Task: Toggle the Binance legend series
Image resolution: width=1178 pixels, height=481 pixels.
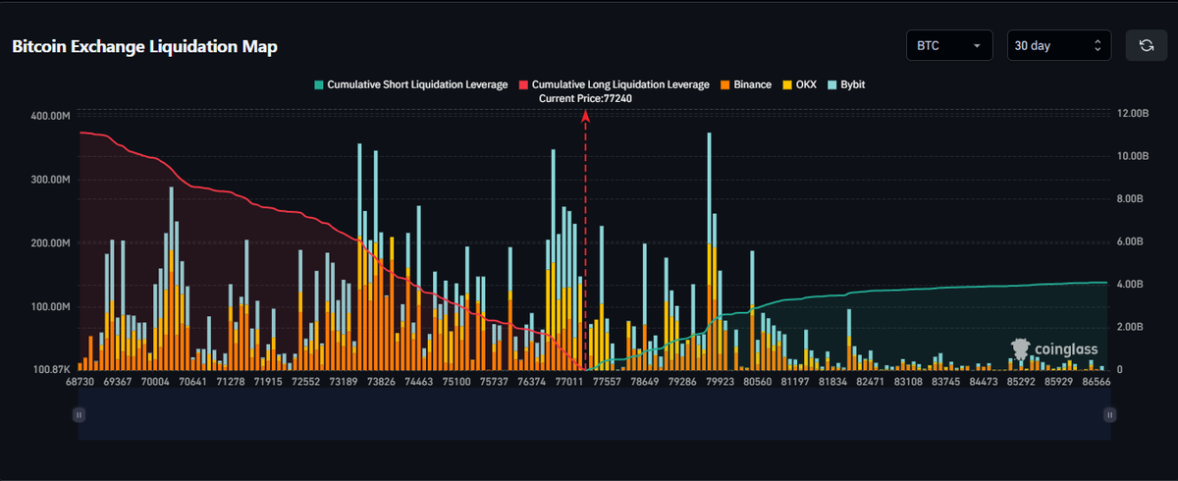Action: tap(746, 85)
